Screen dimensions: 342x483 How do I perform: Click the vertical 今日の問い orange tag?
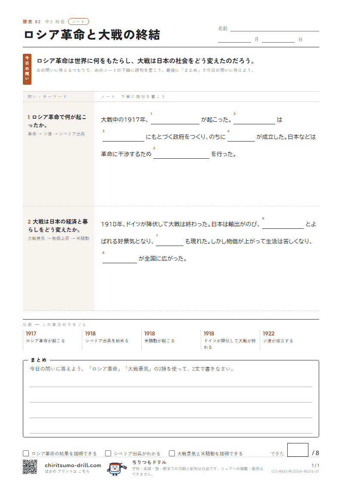[27, 69]
